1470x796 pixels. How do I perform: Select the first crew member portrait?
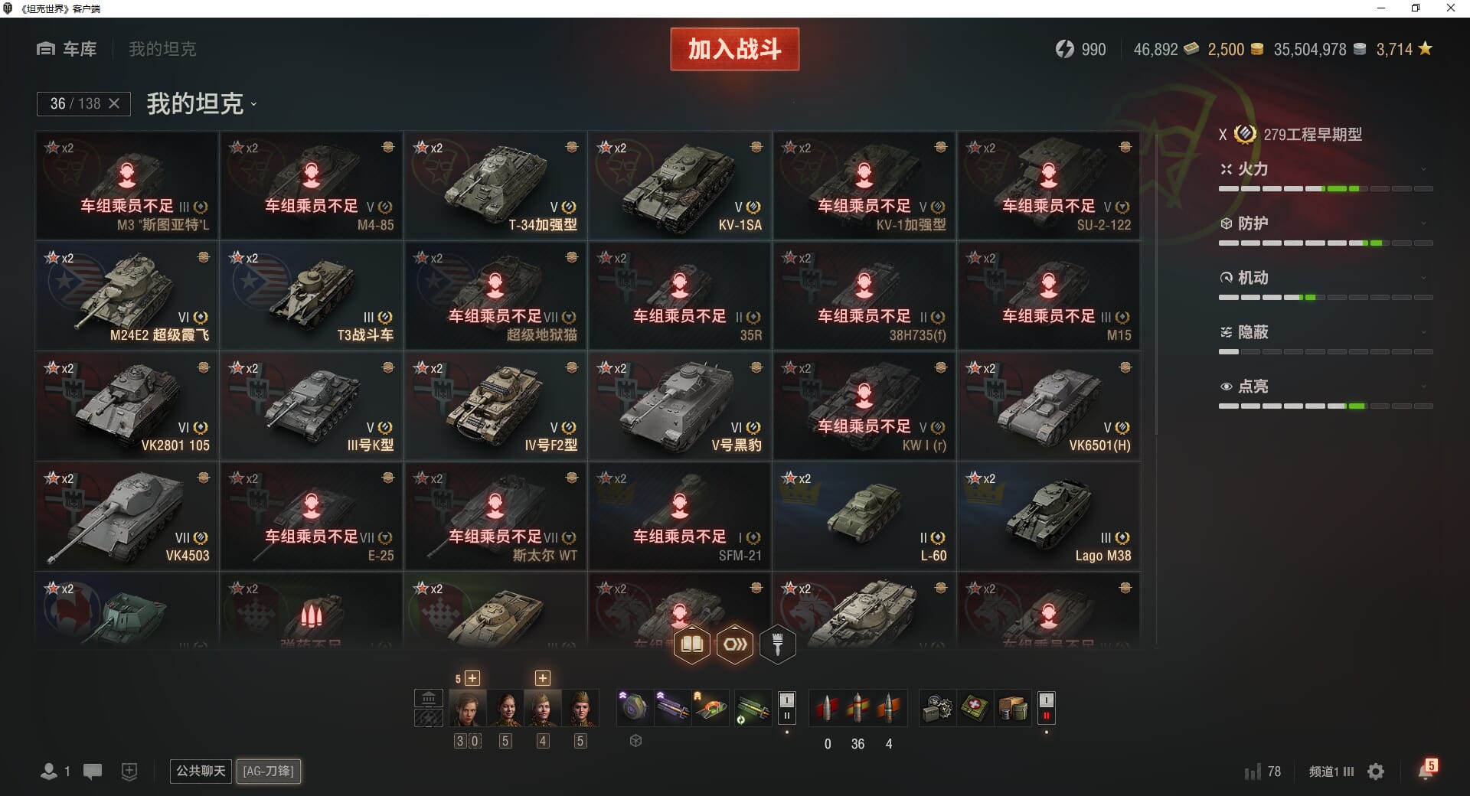(467, 708)
